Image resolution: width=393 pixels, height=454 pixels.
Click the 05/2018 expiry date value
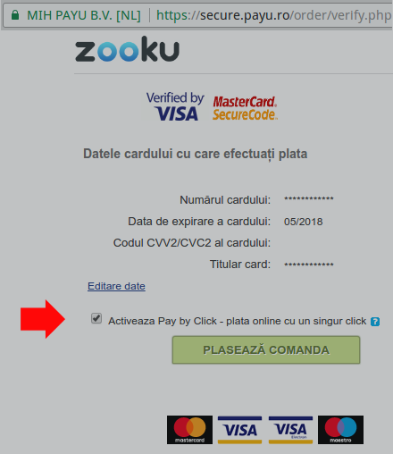point(303,222)
